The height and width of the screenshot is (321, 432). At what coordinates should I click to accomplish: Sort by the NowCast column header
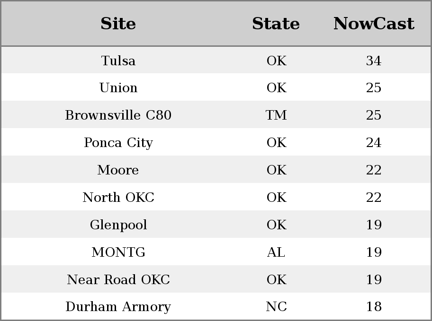374,24
